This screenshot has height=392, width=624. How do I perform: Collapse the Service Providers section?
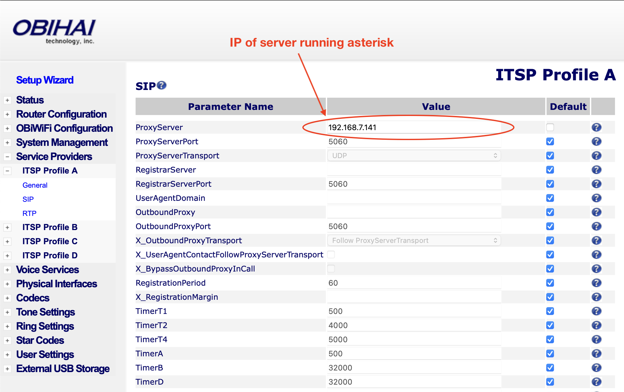click(x=7, y=157)
